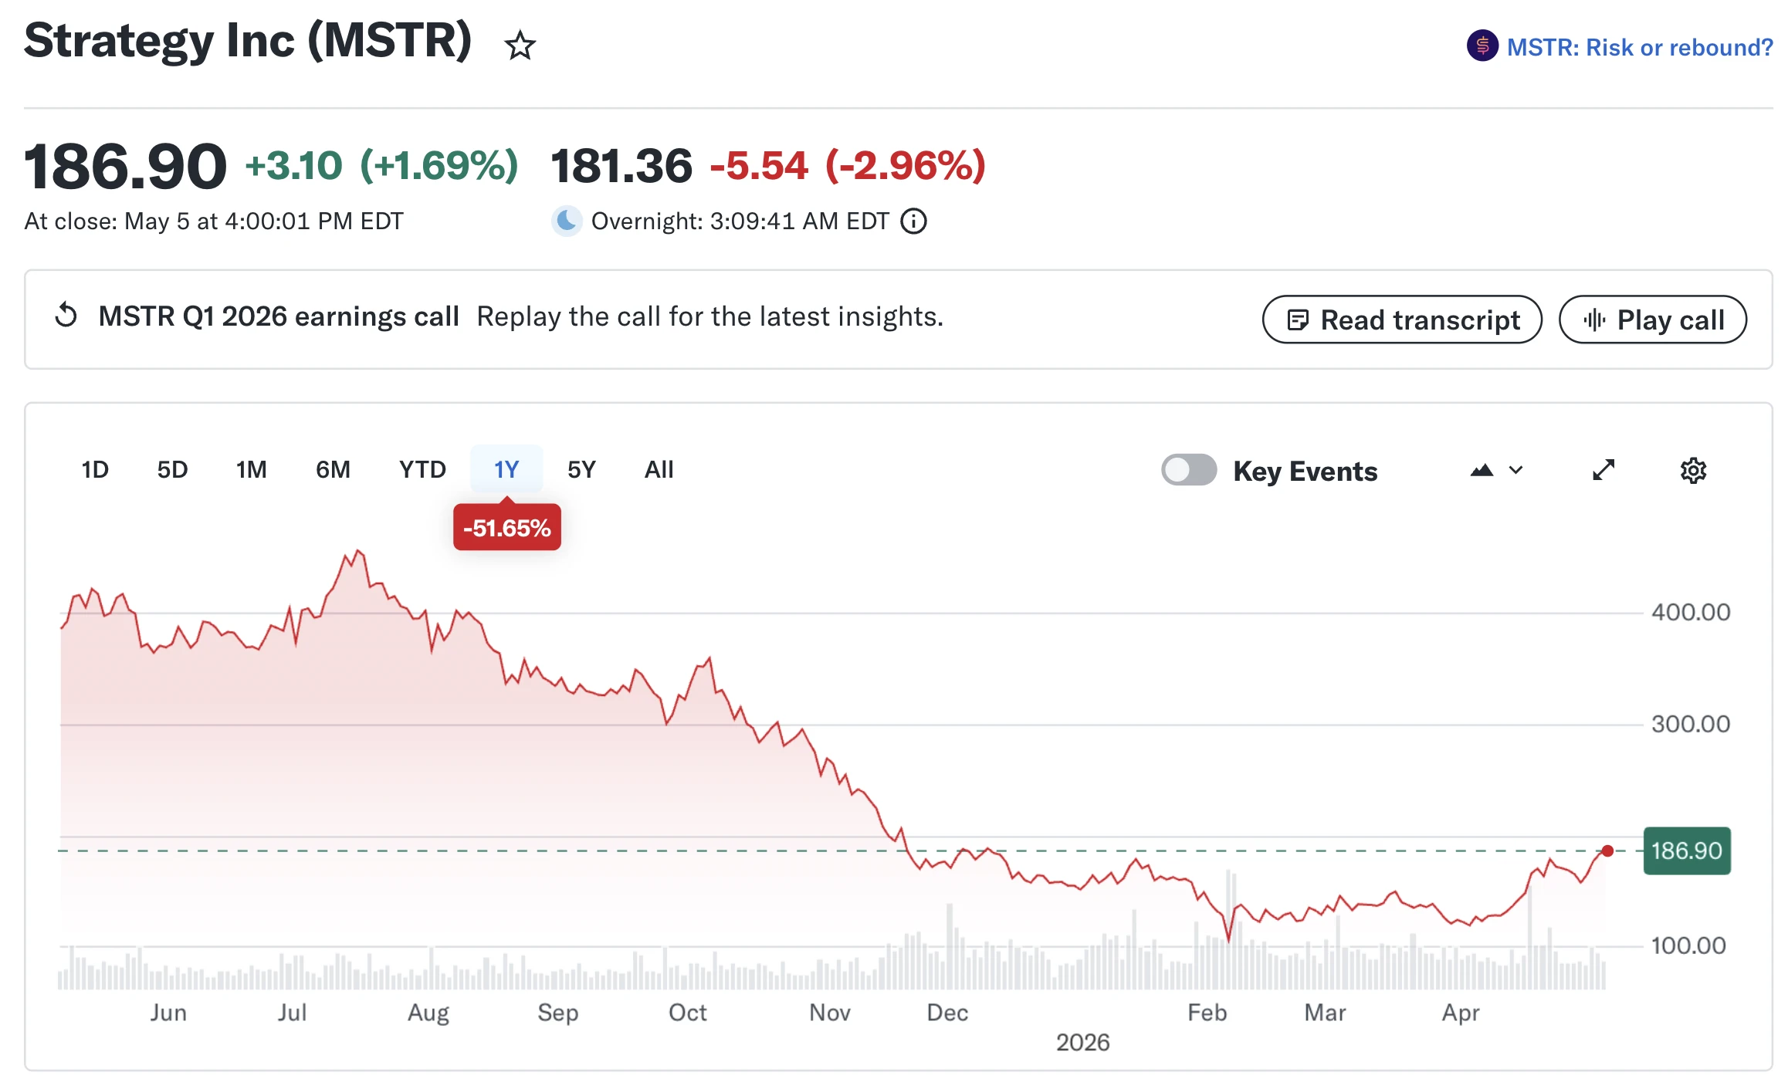Screen dimensions: 1788x1082
Task: Select the 1Y chart range
Action: [506, 469]
